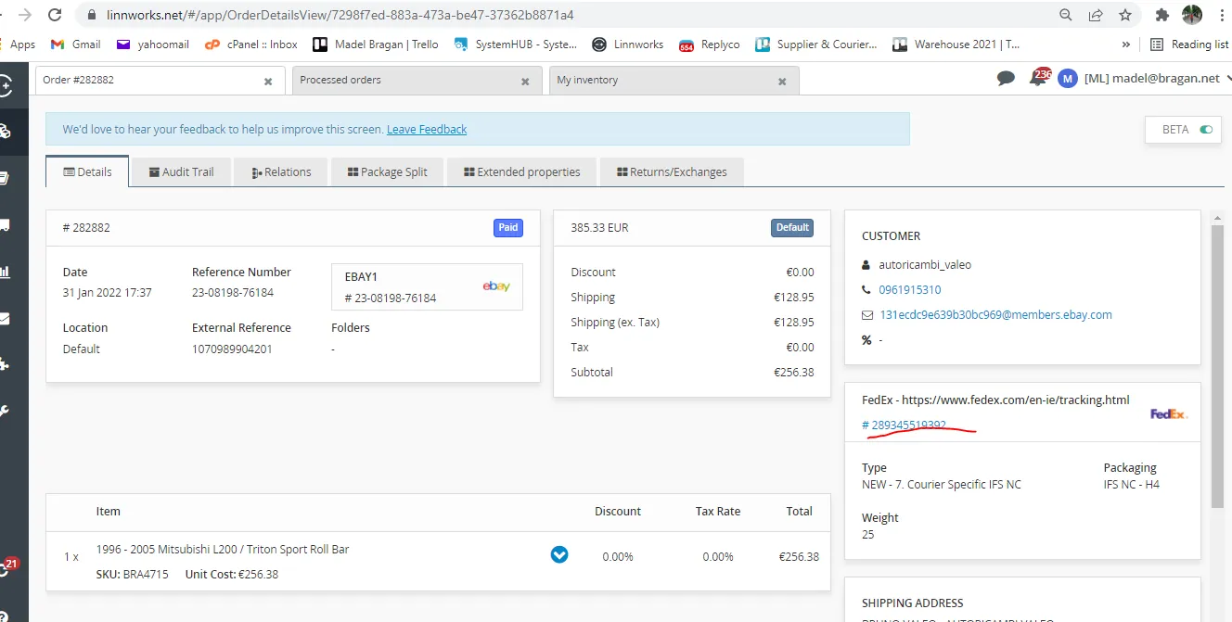Open the Relations tab
The height and width of the screenshot is (622, 1232).
tap(281, 171)
